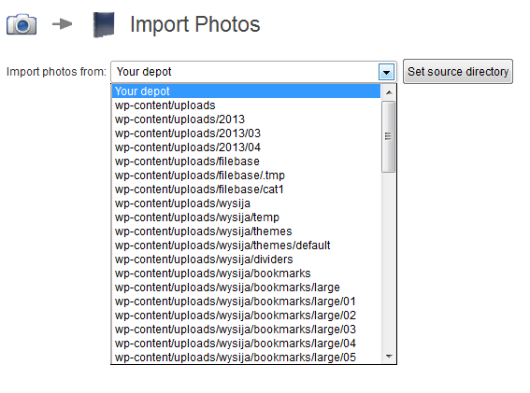Viewport: 530px width, 393px height.
Task: Choose wp-content/uploads/wysija/temp option
Action: tap(246, 218)
